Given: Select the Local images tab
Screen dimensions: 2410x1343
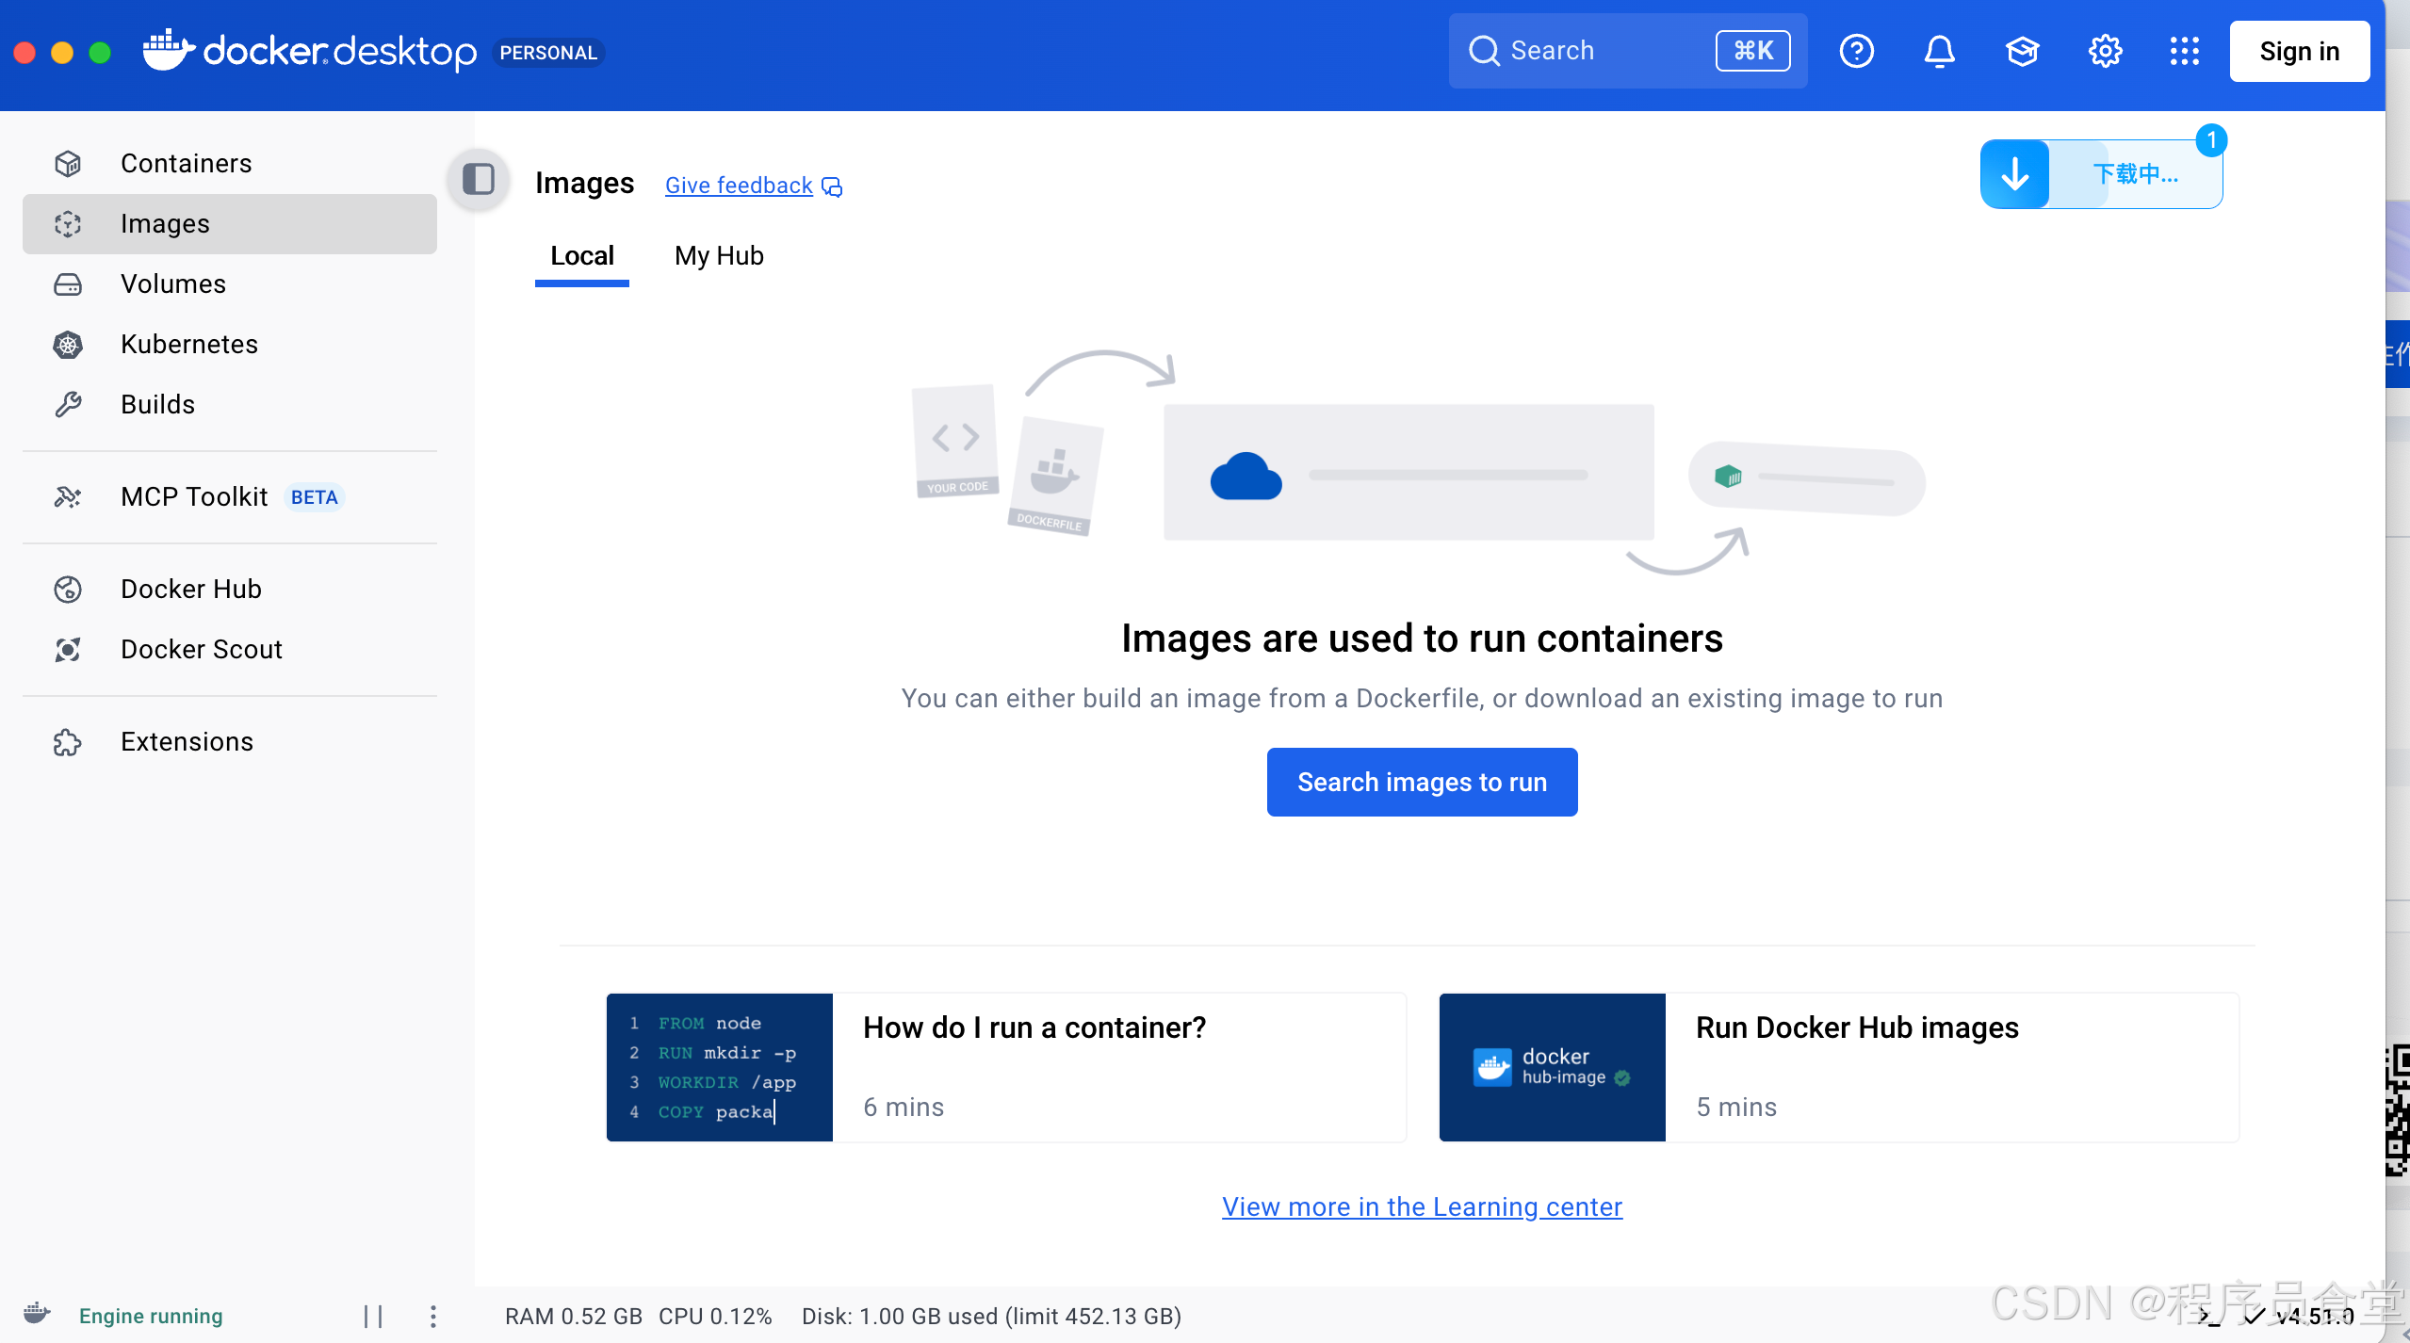Looking at the screenshot, I should pyautogui.click(x=581, y=256).
